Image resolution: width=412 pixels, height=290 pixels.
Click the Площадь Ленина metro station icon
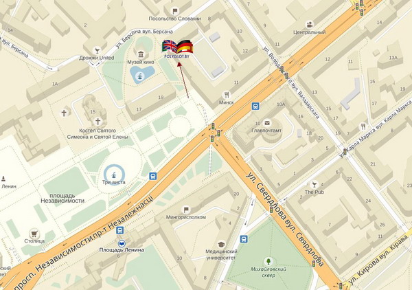click(122, 243)
